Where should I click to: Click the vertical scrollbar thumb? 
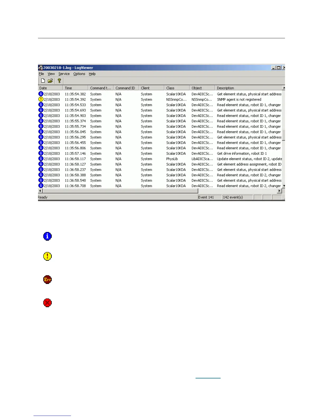(284, 135)
